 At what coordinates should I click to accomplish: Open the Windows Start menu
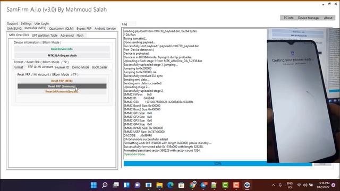pyautogui.click(x=93, y=185)
